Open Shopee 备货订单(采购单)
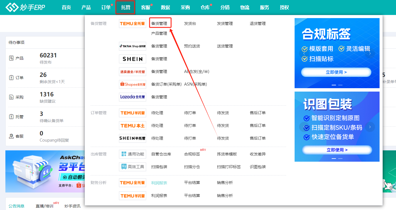This screenshot has height=210, width=396. pyautogui.click(x=167, y=84)
